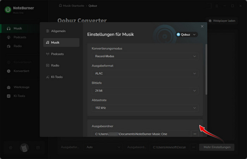Open the KI-Tools settings tab
The image size is (247, 159).
[61, 77]
